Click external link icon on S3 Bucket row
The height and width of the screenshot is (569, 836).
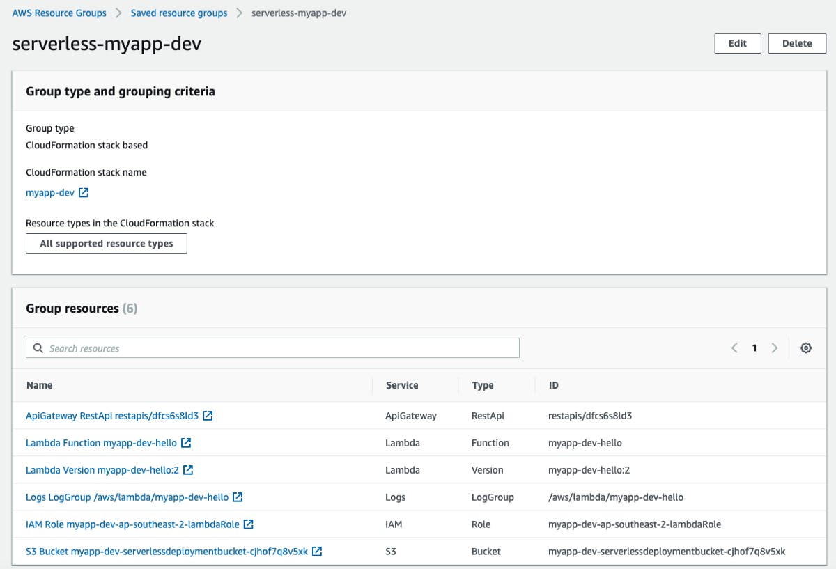[x=316, y=551]
